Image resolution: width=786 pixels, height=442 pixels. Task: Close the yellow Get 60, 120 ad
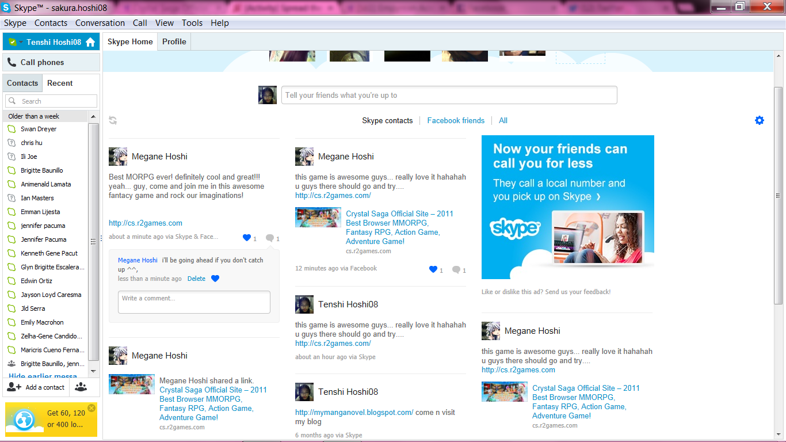(91, 408)
